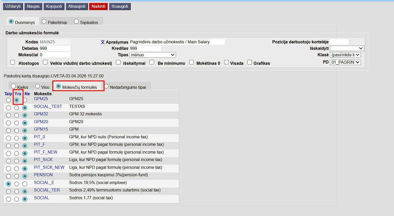The height and width of the screenshot is (216, 394).
Task: Open the PENSION tax formula link
Action: pos(43,175)
